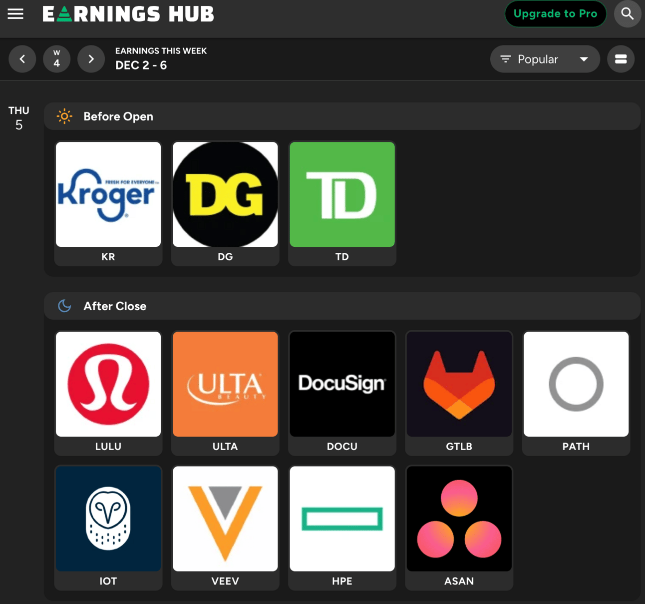The height and width of the screenshot is (604, 645).
Task: Open the hamburger navigation menu
Action: (x=15, y=14)
